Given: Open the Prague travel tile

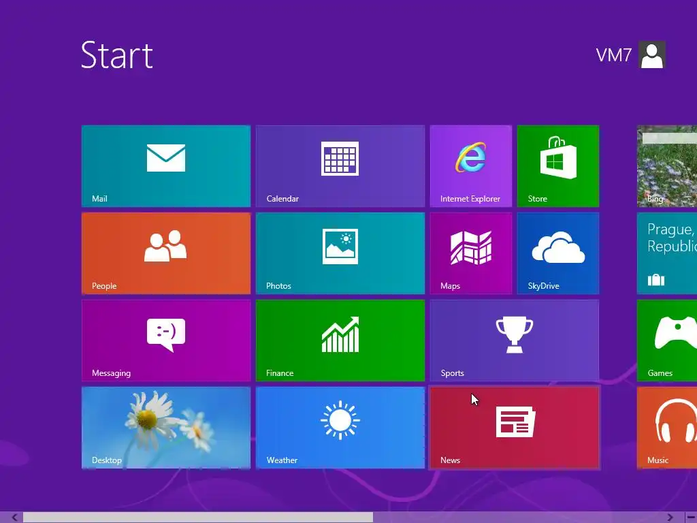Looking at the screenshot, I should pyautogui.click(x=667, y=253).
